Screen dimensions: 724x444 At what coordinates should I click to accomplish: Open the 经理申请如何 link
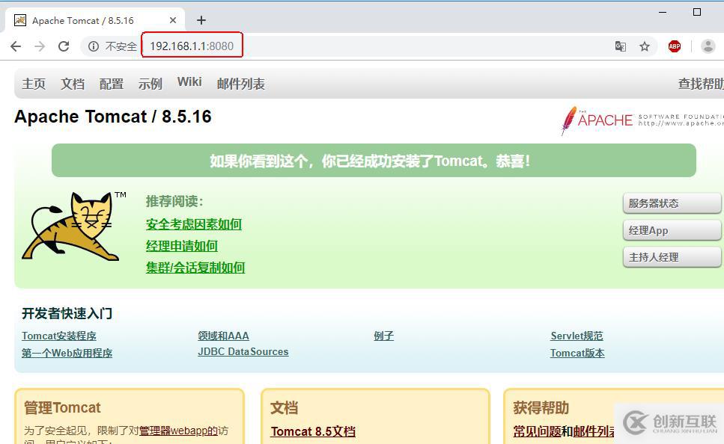[x=182, y=246]
